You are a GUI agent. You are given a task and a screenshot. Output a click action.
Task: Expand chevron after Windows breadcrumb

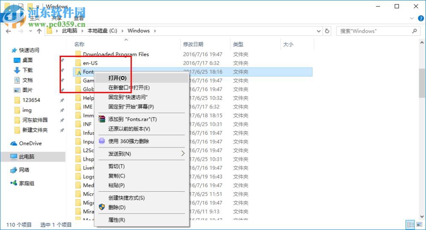155,31
